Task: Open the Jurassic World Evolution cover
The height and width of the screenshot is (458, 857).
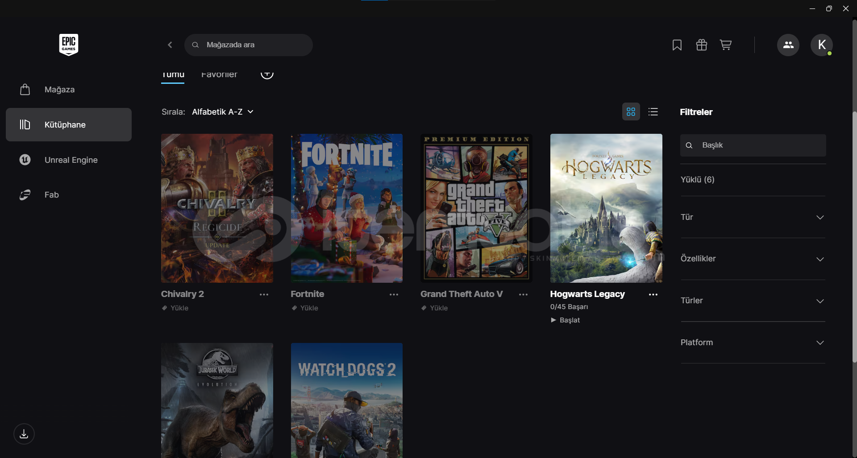Action: (x=217, y=400)
